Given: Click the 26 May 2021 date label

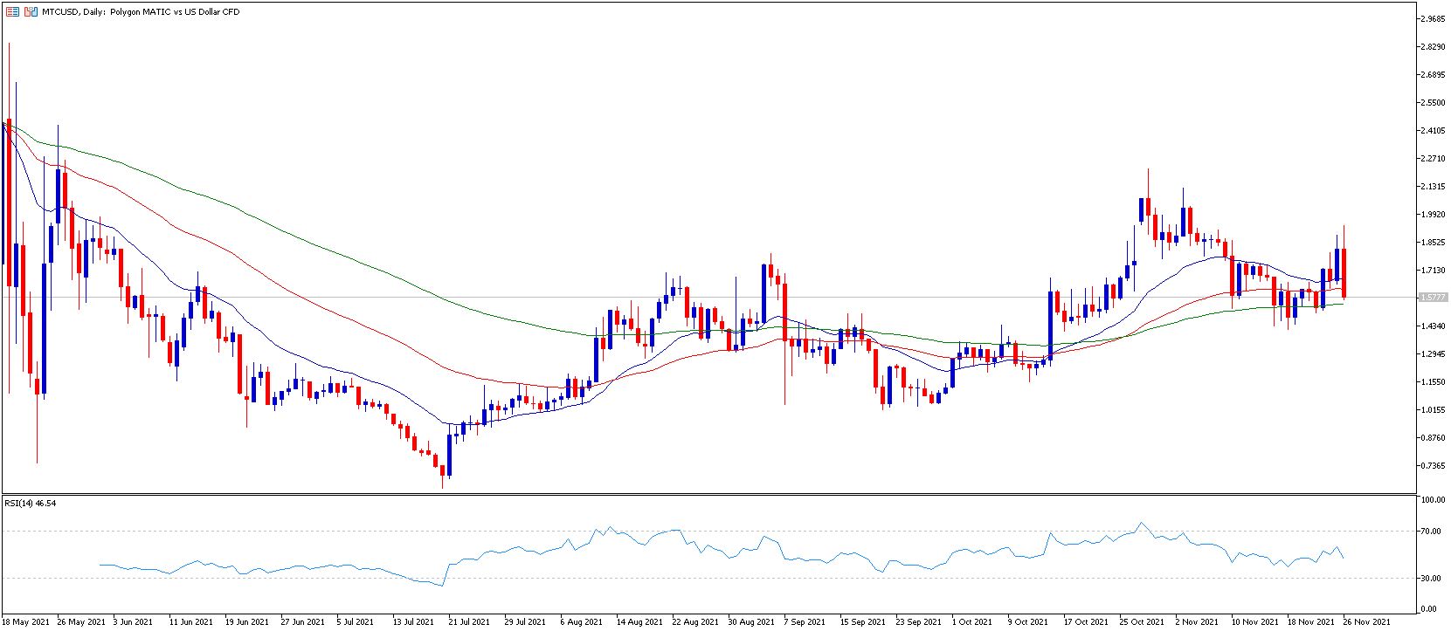Looking at the screenshot, I should (80, 622).
